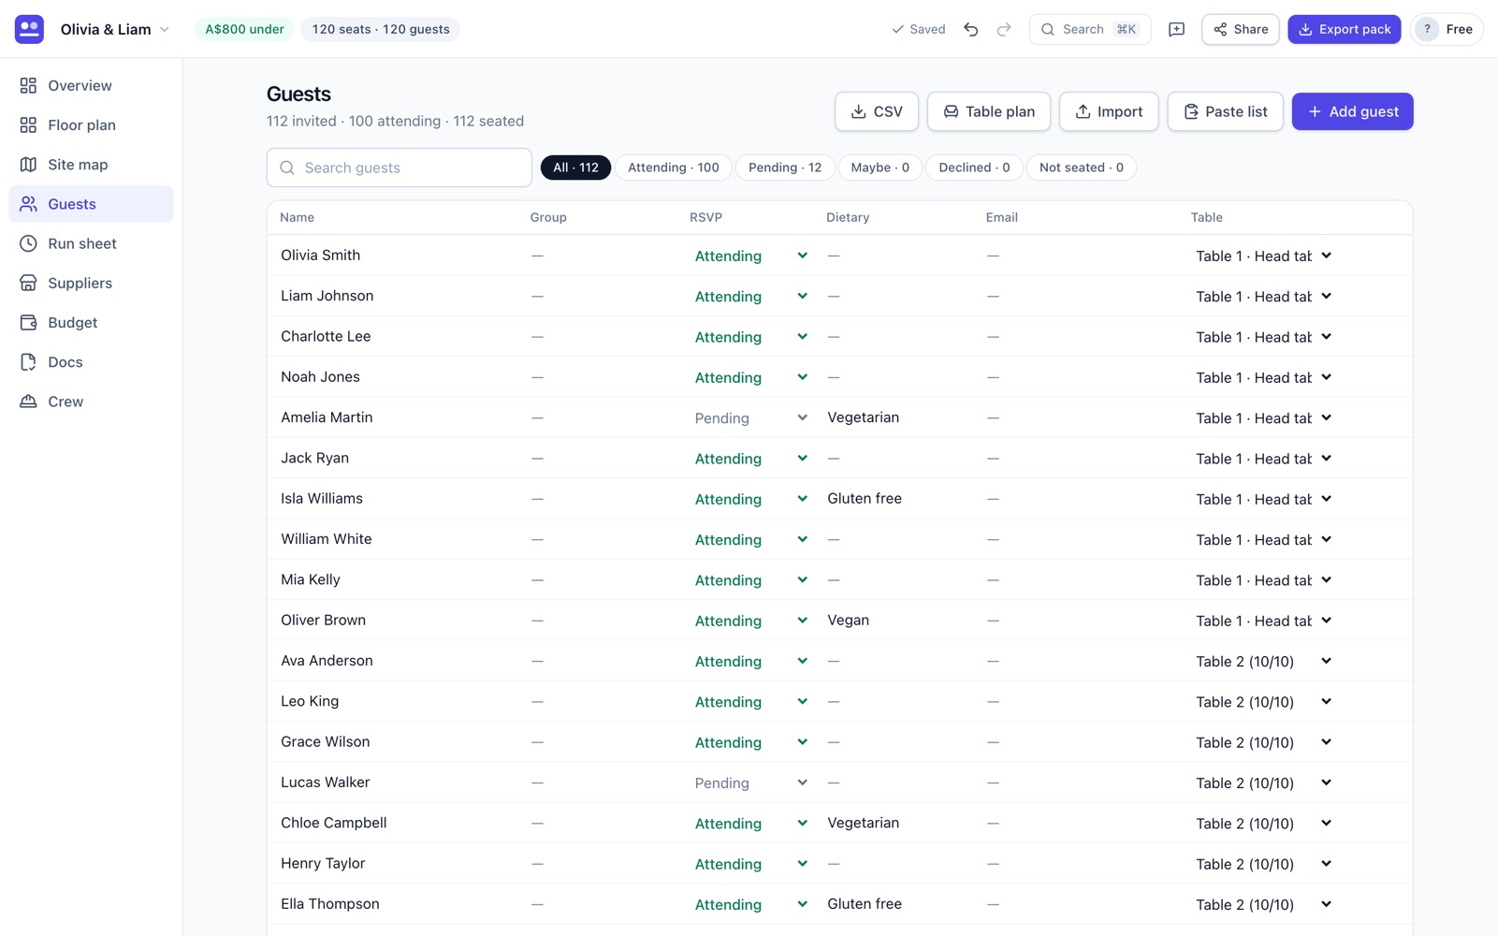Screen dimensions: 1497x936
Task: Navigate to Docs
Action: point(91,362)
